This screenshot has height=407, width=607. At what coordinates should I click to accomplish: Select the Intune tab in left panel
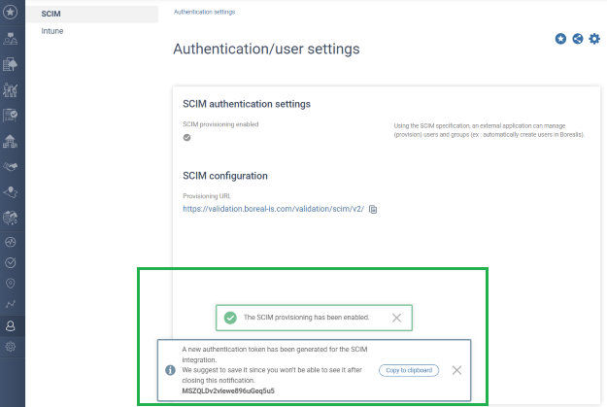click(x=52, y=31)
